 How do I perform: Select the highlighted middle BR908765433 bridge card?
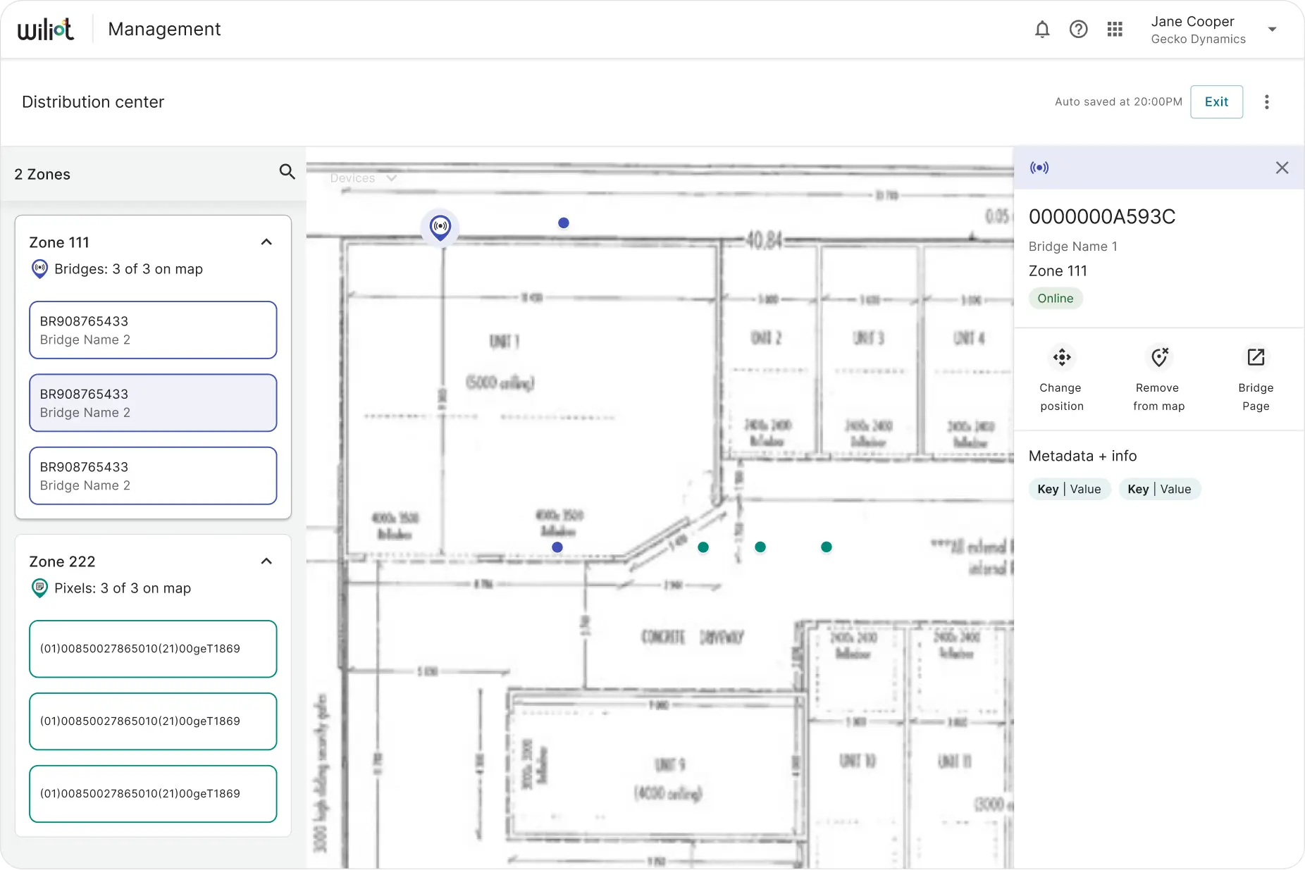tap(153, 403)
